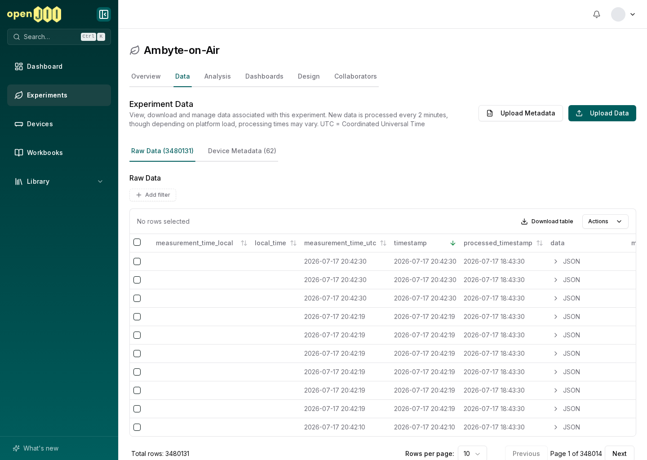
Task: Open Device Metadata (62) tab
Action: click(x=242, y=151)
